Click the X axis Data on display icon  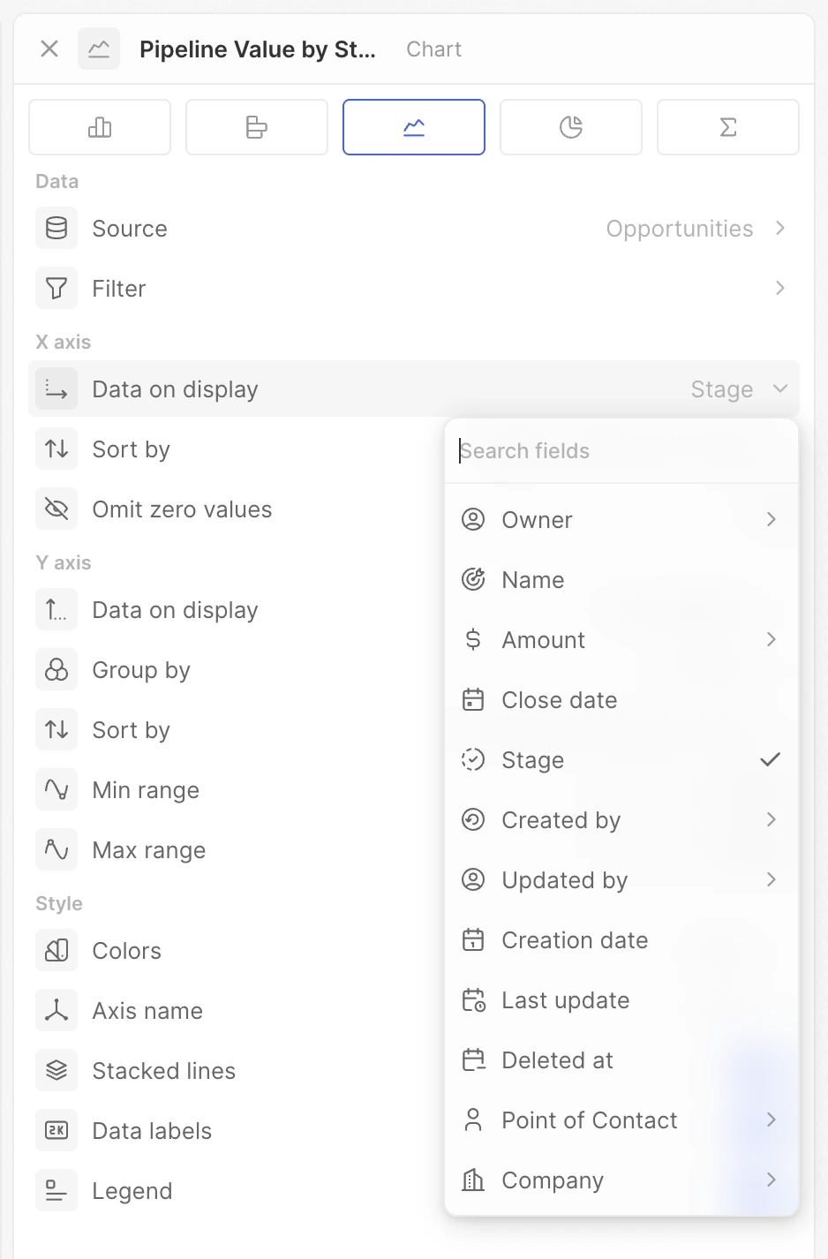pos(56,388)
